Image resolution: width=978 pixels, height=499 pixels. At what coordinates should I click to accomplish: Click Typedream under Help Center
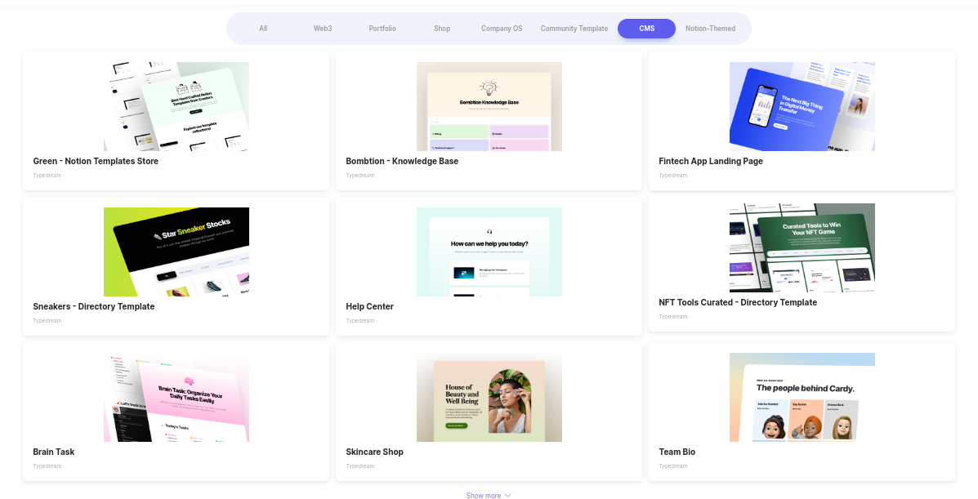pyautogui.click(x=360, y=321)
